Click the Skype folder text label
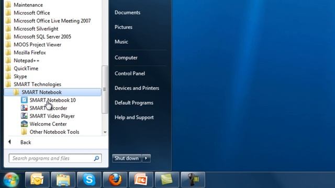 20,76
